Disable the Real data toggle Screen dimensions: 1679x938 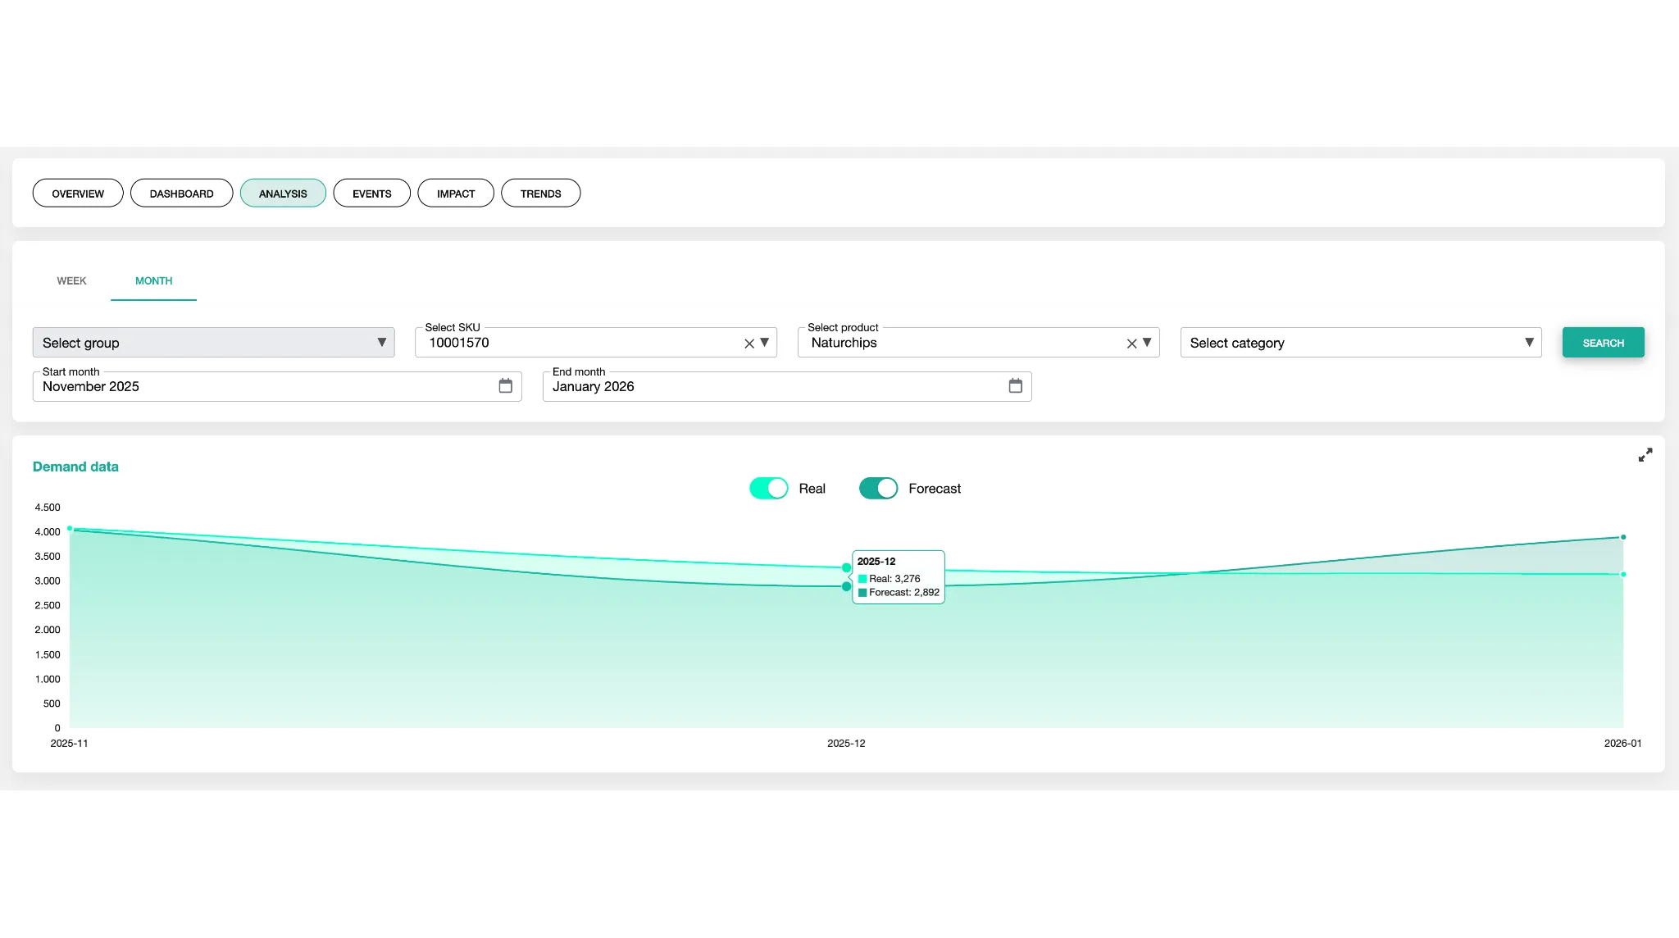[767, 488]
